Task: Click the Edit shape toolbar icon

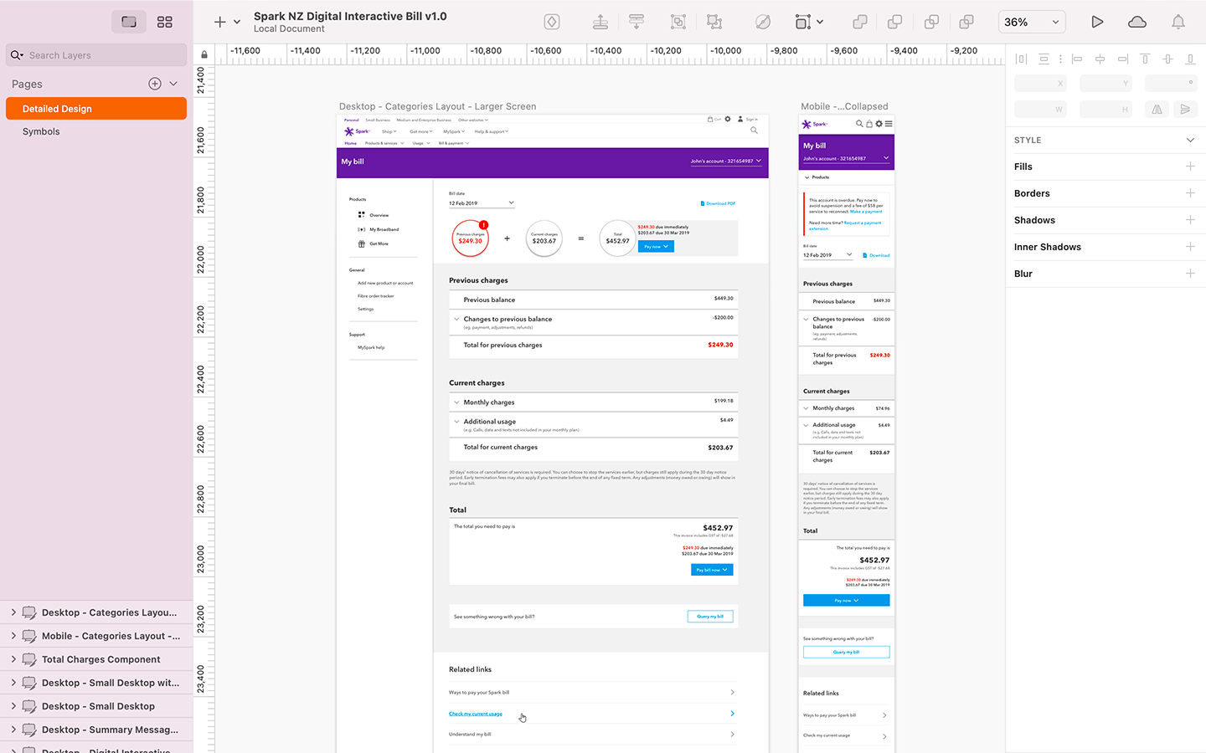Action: click(762, 22)
